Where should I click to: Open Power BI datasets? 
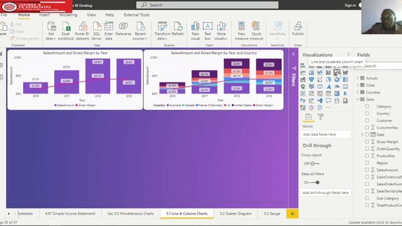click(x=82, y=31)
